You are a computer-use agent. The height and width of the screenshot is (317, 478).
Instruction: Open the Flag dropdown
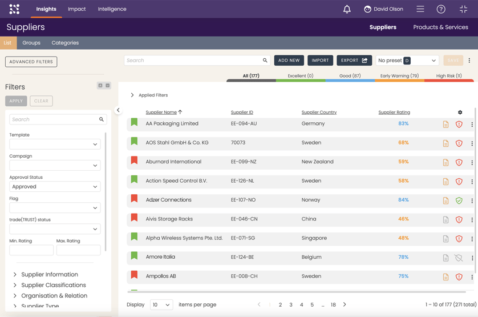55,208
